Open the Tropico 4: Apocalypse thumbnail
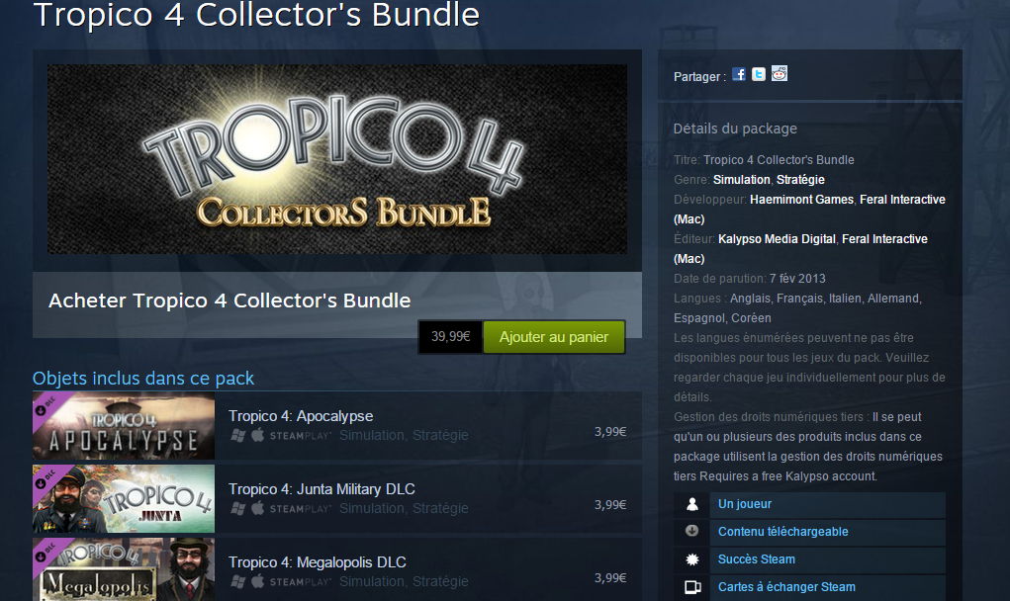1010x601 pixels. coord(124,425)
